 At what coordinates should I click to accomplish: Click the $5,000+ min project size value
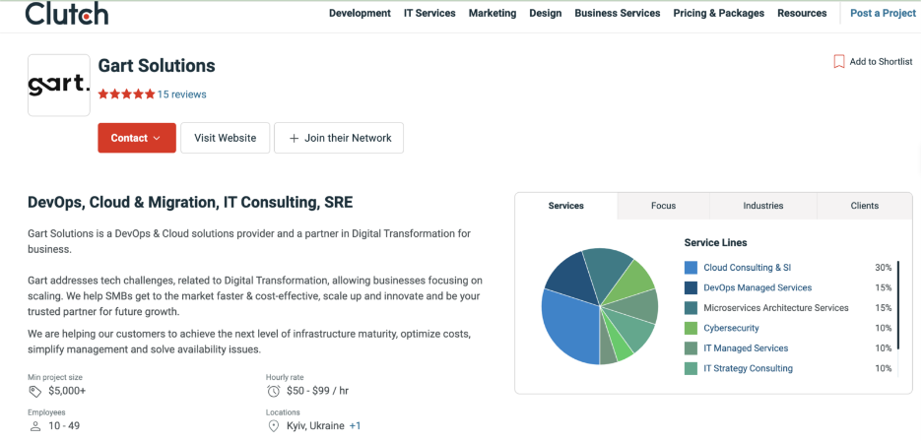[x=67, y=391]
